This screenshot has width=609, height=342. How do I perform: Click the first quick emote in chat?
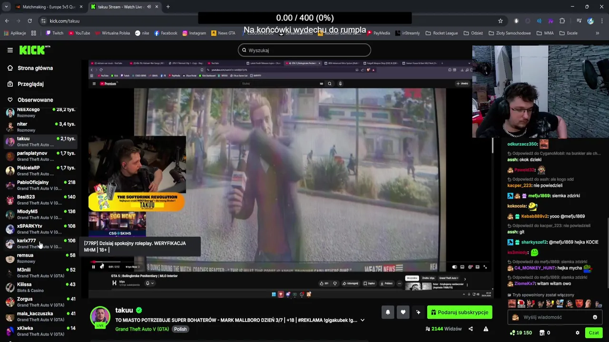tap(512, 304)
